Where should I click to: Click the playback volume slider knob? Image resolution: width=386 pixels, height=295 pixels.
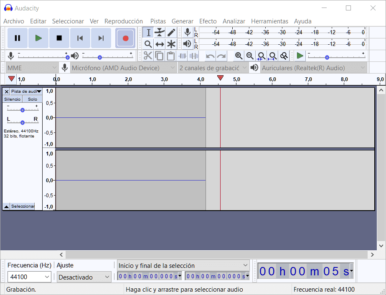(x=100, y=57)
